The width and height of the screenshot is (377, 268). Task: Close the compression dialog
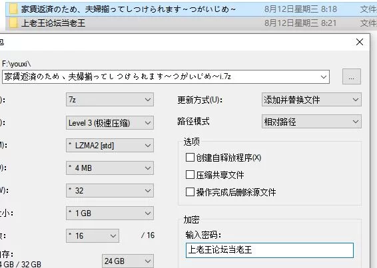click(x=360, y=42)
